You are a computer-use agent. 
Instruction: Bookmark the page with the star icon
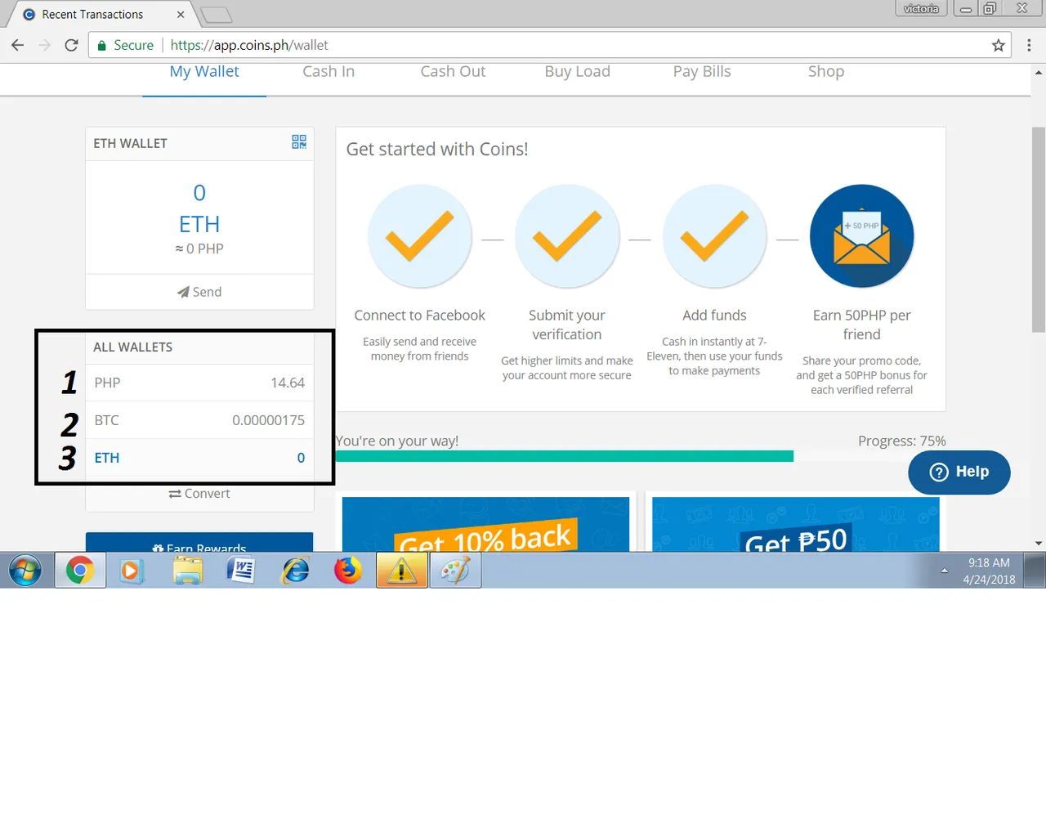pyautogui.click(x=998, y=45)
